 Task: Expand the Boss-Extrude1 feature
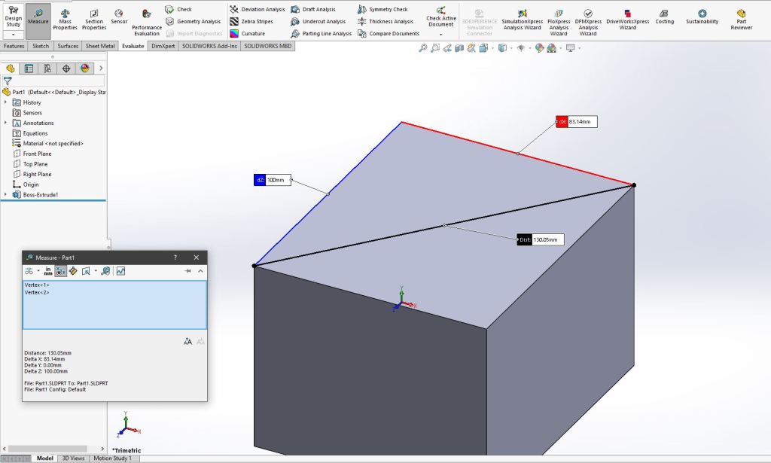pyautogui.click(x=6, y=195)
